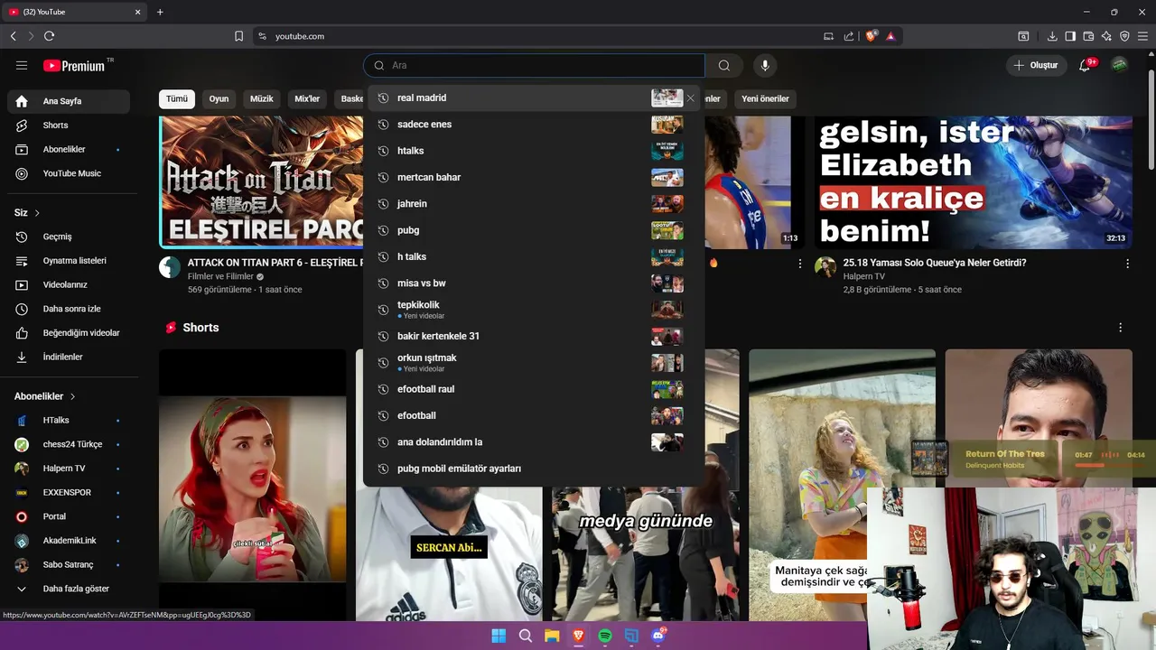The height and width of the screenshot is (650, 1156).
Task: Select 'sadece enes' search suggestion
Action: pyautogui.click(x=534, y=125)
